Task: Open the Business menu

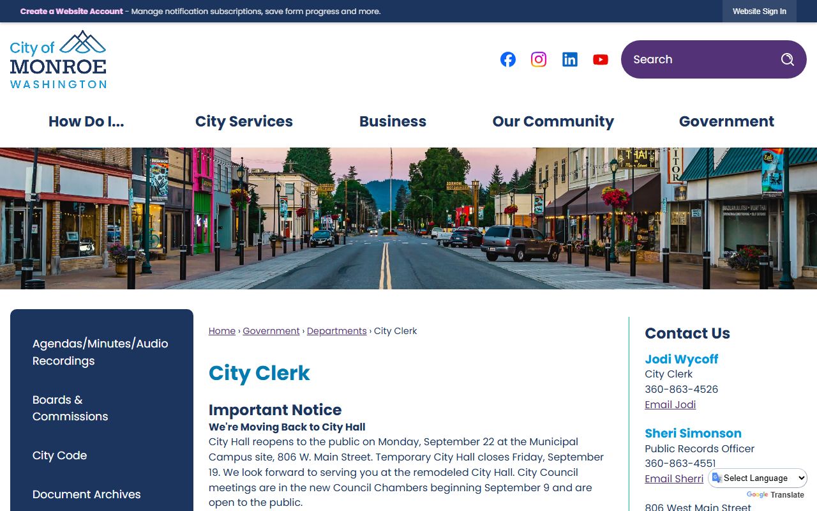Action: pyautogui.click(x=393, y=121)
